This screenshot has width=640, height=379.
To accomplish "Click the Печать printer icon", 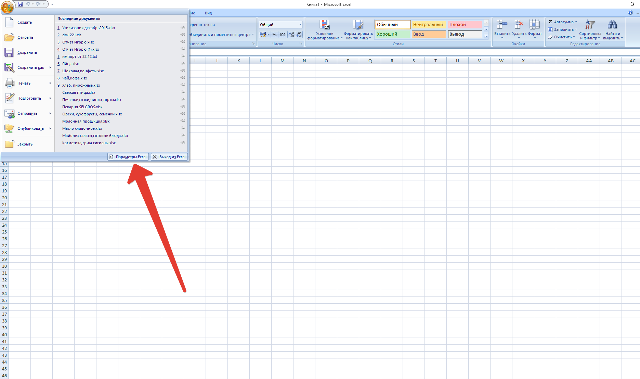I will coord(9,83).
